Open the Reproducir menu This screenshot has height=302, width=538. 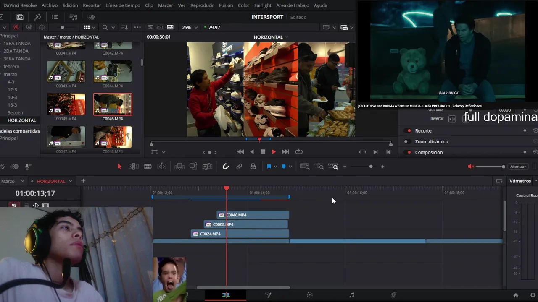click(x=202, y=5)
